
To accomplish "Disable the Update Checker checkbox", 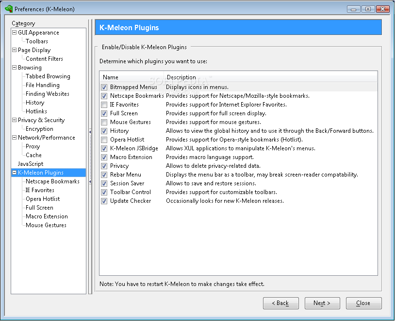I will tap(104, 201).
